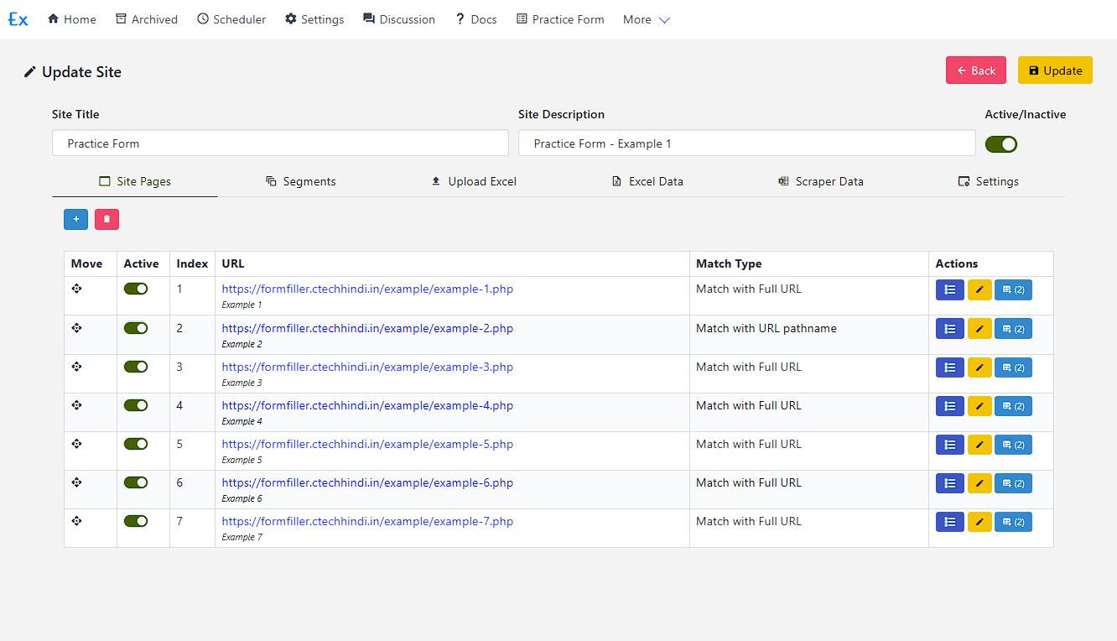
Task: Click the yellow pencil edit icon for row 1
Action: tap(979, 290)
